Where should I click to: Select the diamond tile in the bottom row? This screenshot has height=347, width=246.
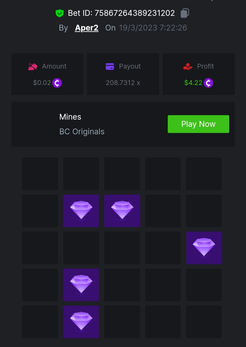[x=81, y=322]
